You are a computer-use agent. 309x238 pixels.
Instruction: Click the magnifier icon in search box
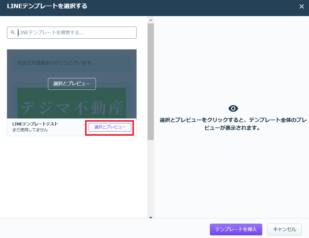[x=13, y=32]
